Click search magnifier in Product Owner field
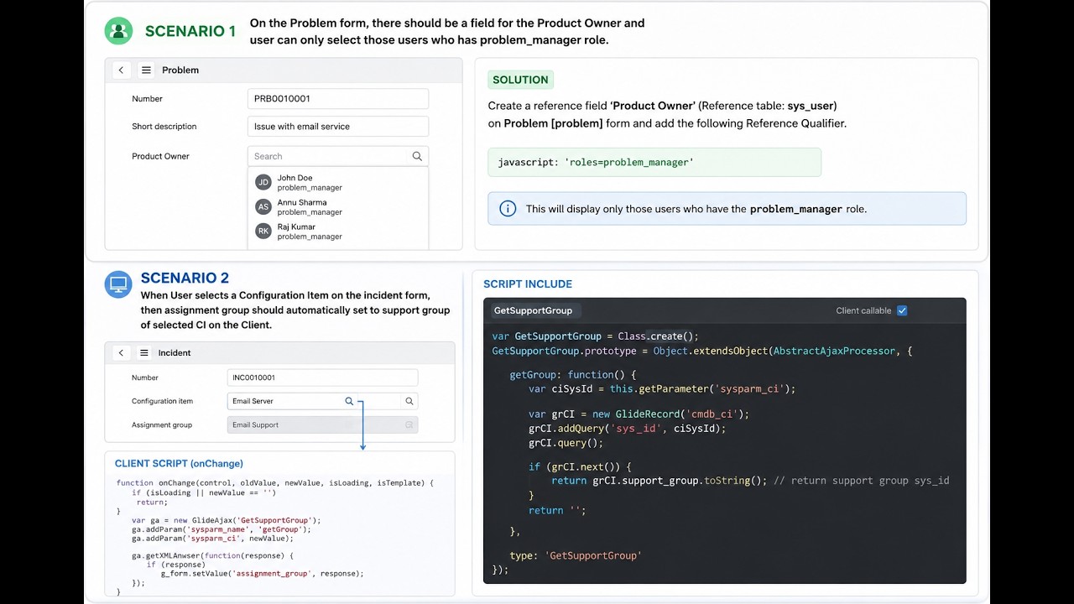 point(417,156)
